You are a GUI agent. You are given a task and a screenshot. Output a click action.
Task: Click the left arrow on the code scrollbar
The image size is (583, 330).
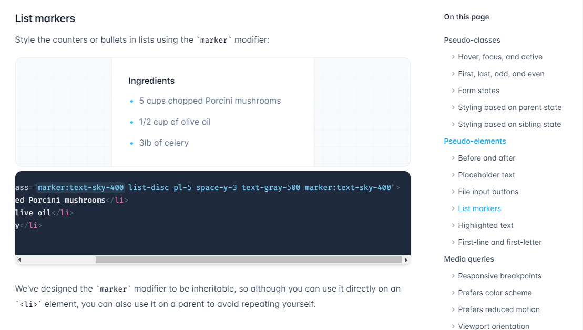[19, 259]
